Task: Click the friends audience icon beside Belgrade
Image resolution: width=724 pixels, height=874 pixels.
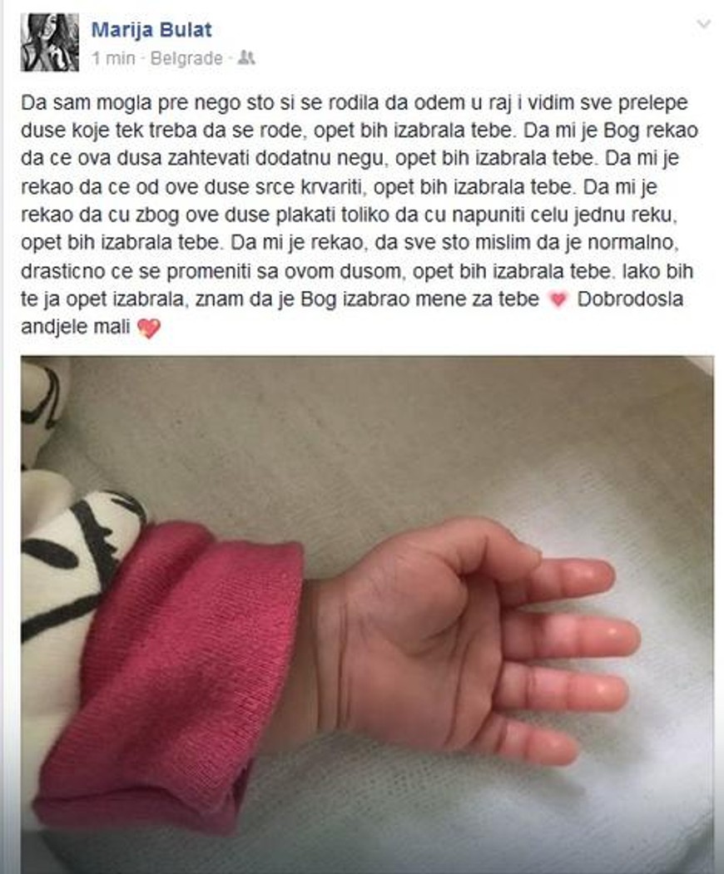Action: pos(246,57)
